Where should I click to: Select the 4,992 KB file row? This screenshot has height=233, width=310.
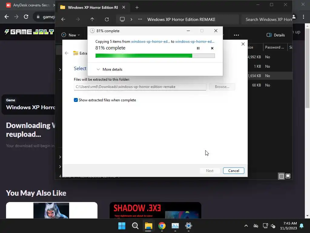pyautogui.click(x=270, y=57)
